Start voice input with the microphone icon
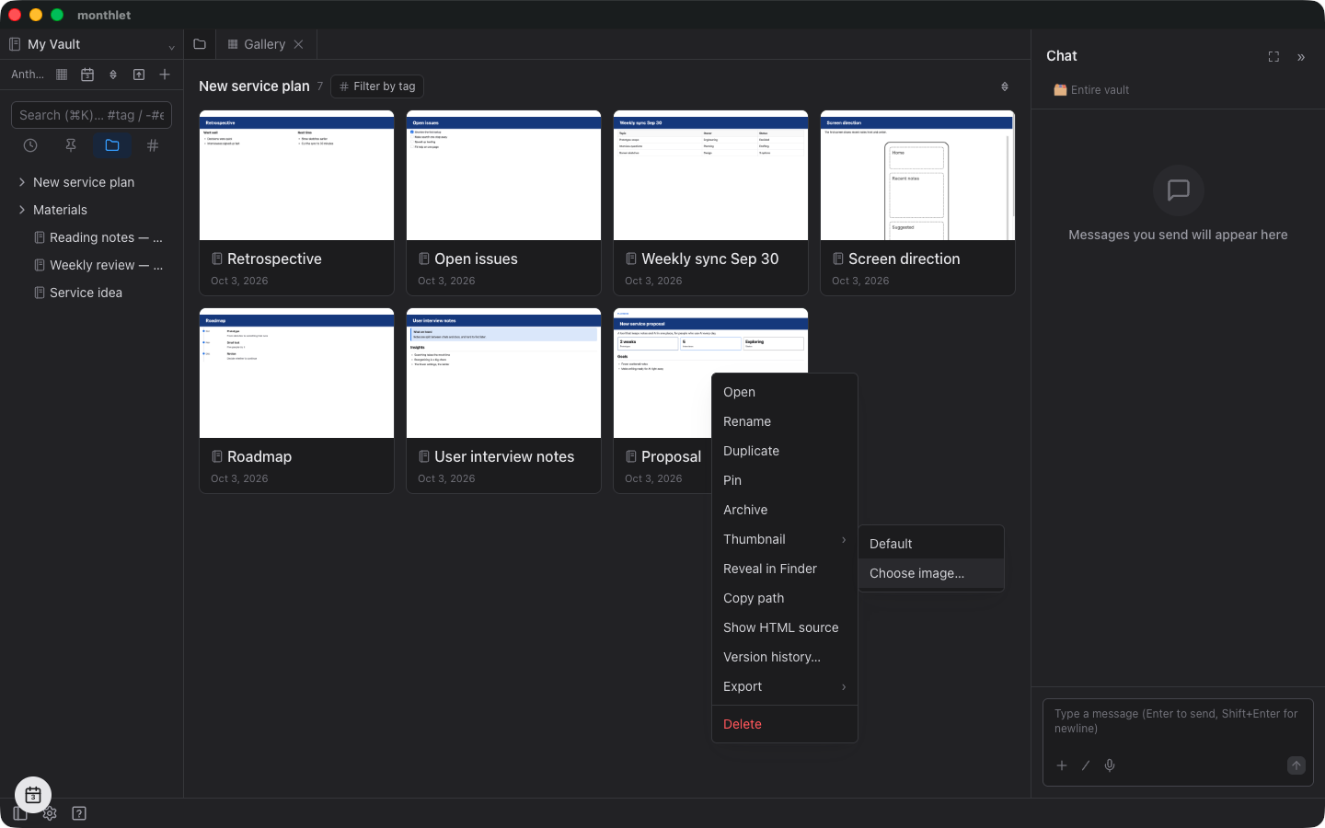The image size is (1325, 828). (x=1110, y=765)
